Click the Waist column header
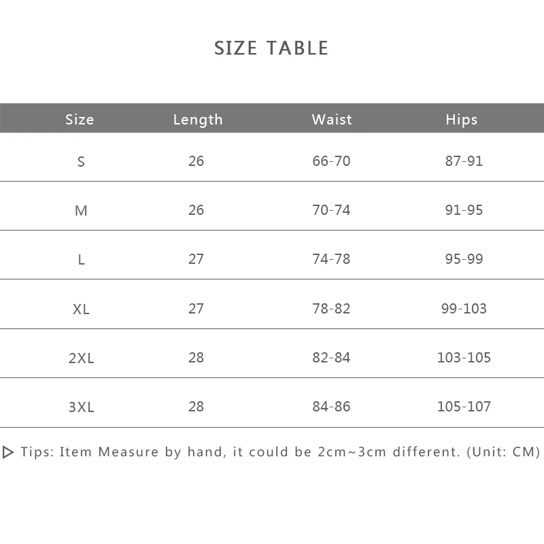 (x=332, y=120)
